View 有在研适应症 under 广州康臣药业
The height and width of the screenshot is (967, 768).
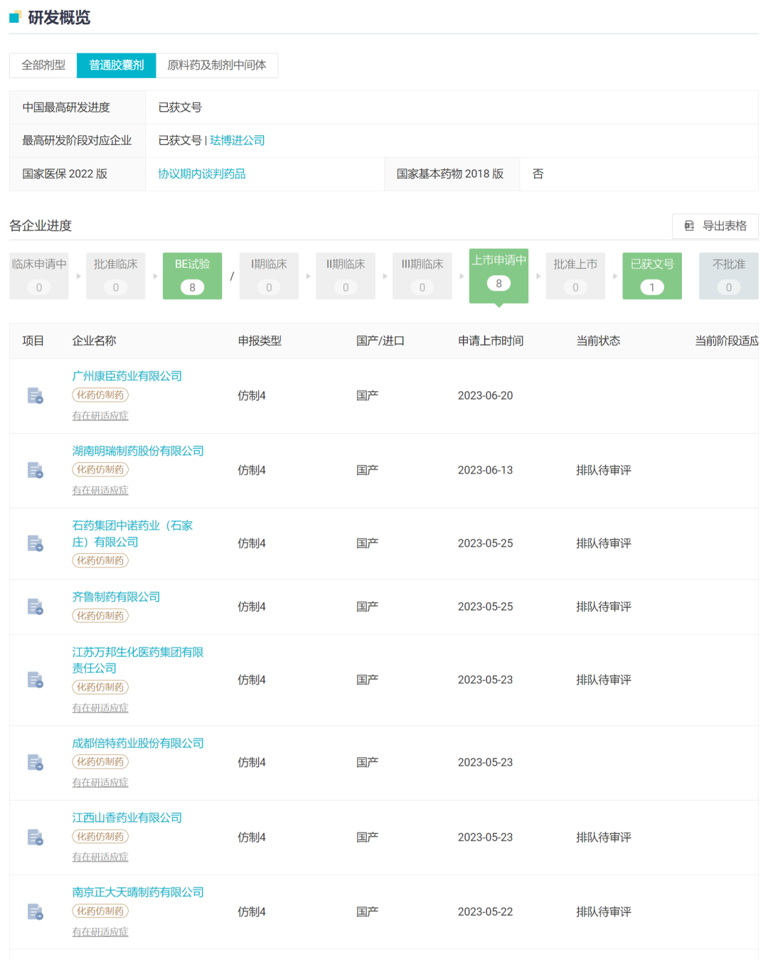pyautogui.click(x=100, y=415)
